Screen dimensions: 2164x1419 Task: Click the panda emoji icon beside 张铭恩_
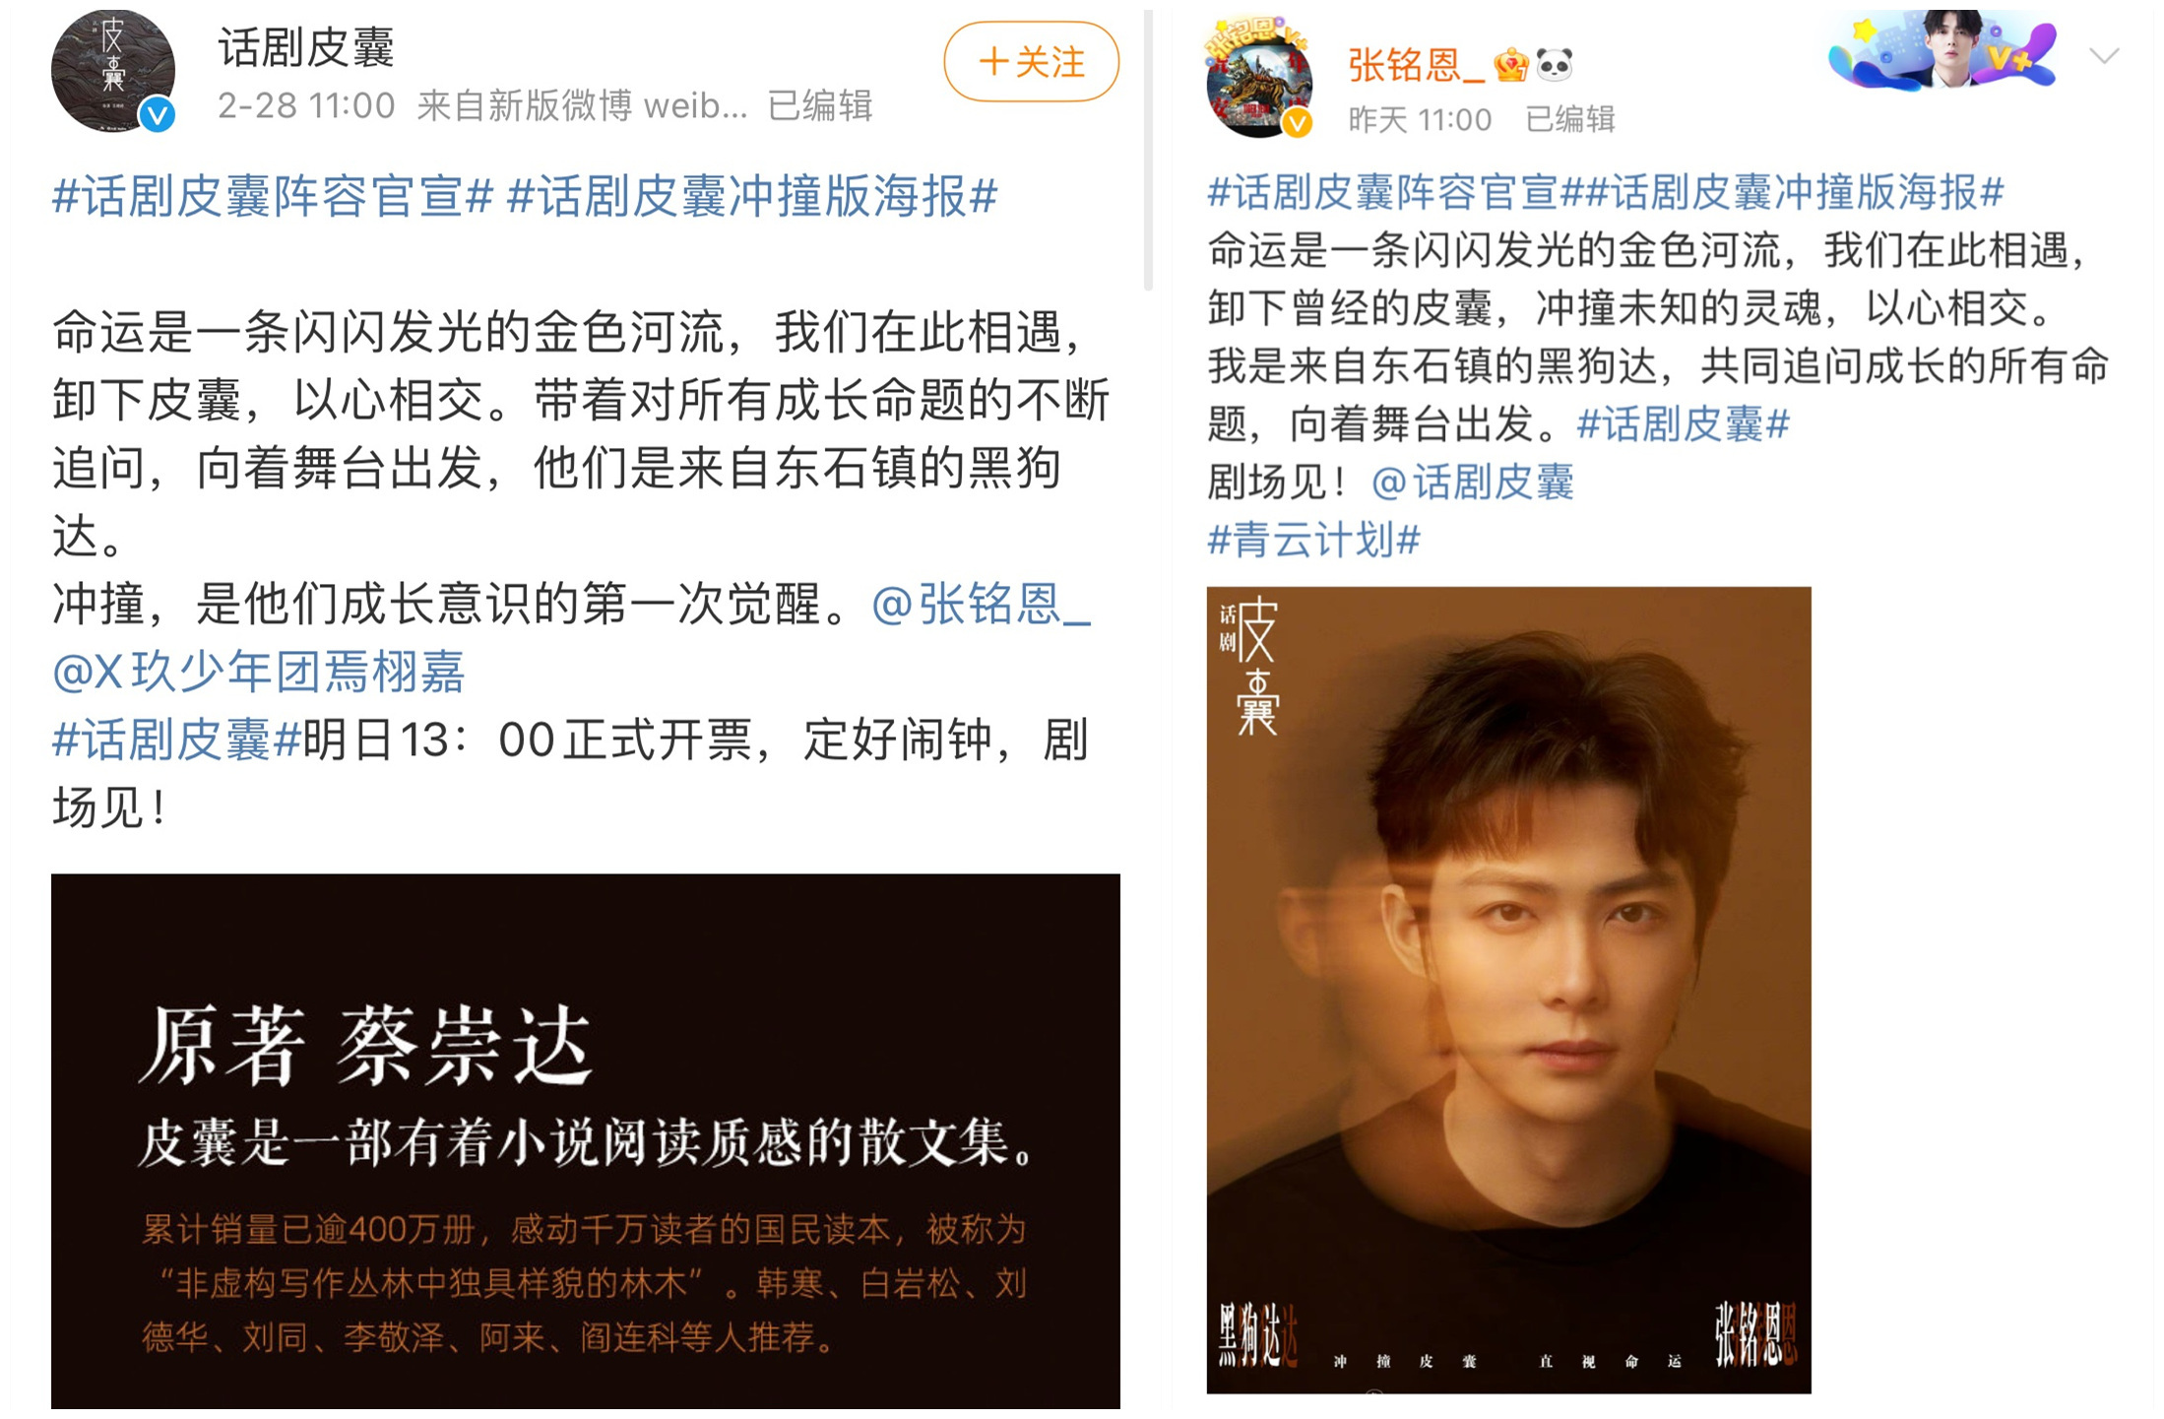1555,65
